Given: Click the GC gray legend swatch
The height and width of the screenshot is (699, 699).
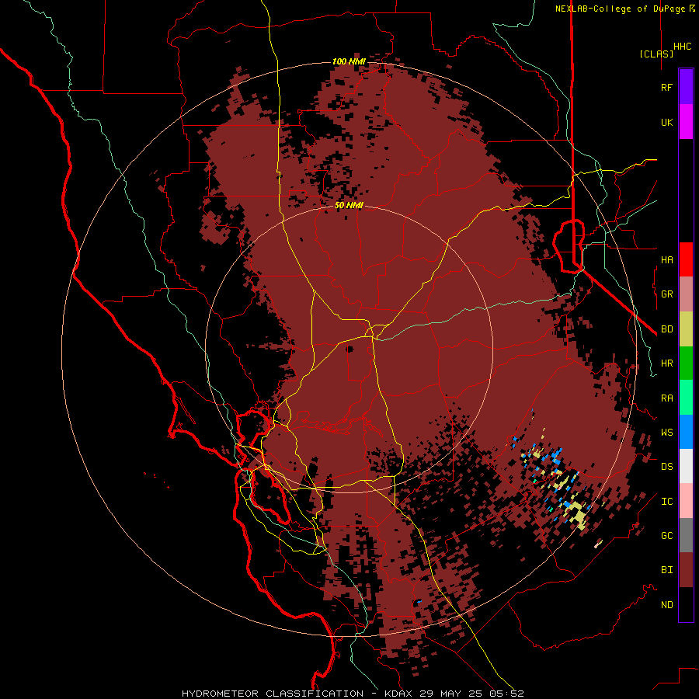Looking at the screenshot, I should [686, 535].
